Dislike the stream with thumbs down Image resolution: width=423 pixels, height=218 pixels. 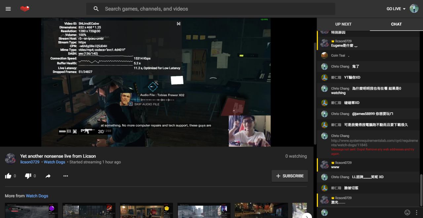click(x=28, y=176)
